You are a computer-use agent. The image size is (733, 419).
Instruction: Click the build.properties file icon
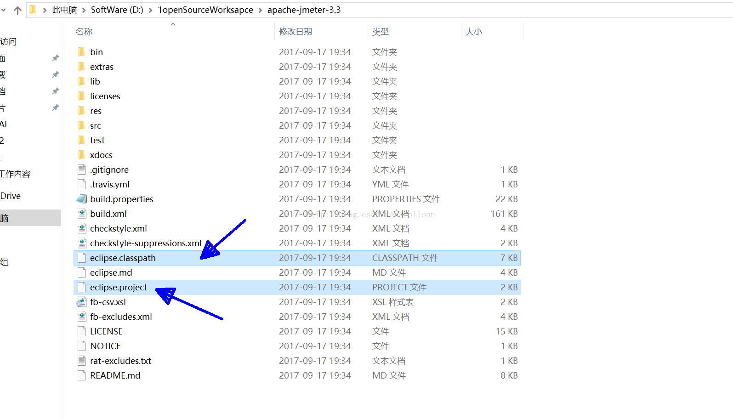[x=82, y=199]
